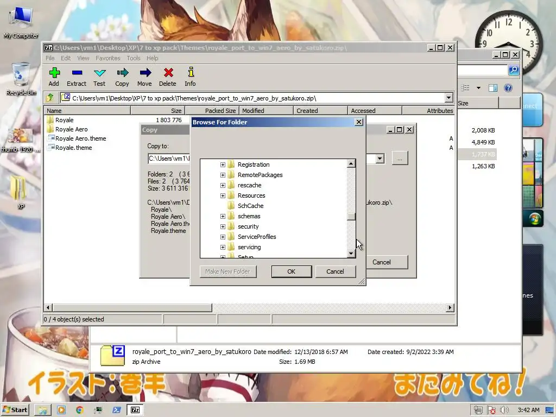
Task: Expand the Registration folder node
Action: pos(223,165)
